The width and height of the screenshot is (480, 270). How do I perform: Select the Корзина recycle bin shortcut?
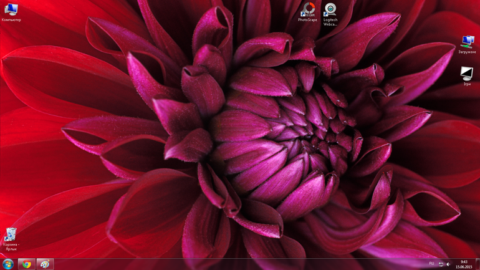click(11, 234)
